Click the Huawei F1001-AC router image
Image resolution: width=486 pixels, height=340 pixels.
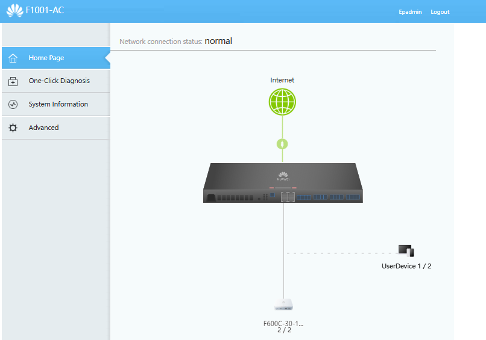click(x=283, y=183)
